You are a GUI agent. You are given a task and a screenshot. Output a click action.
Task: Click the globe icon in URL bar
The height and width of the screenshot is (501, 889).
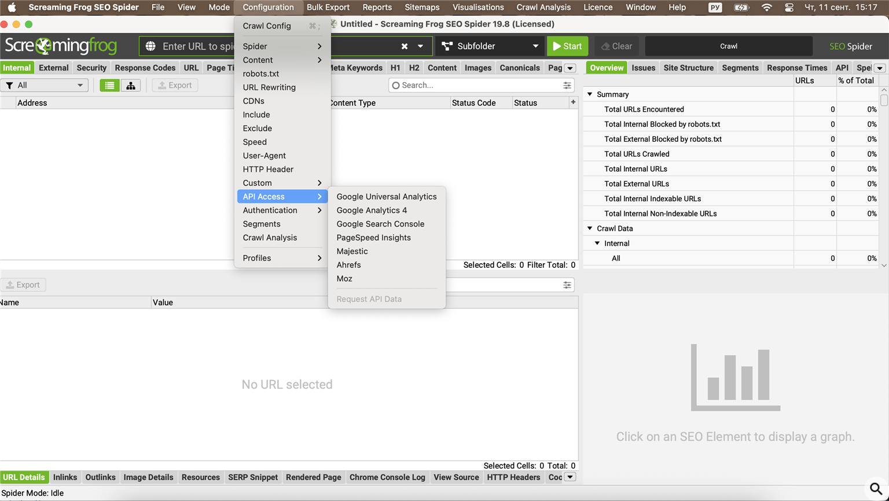point(150,46)
